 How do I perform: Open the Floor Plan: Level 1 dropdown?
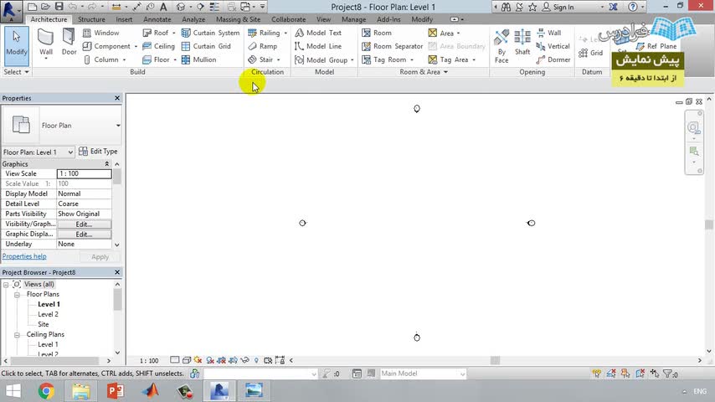(39, 152)
